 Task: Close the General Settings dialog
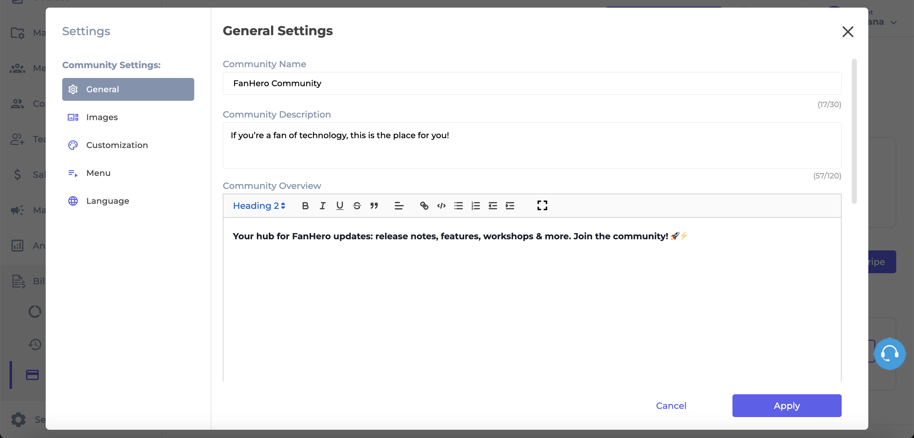[x=848, y=32]
